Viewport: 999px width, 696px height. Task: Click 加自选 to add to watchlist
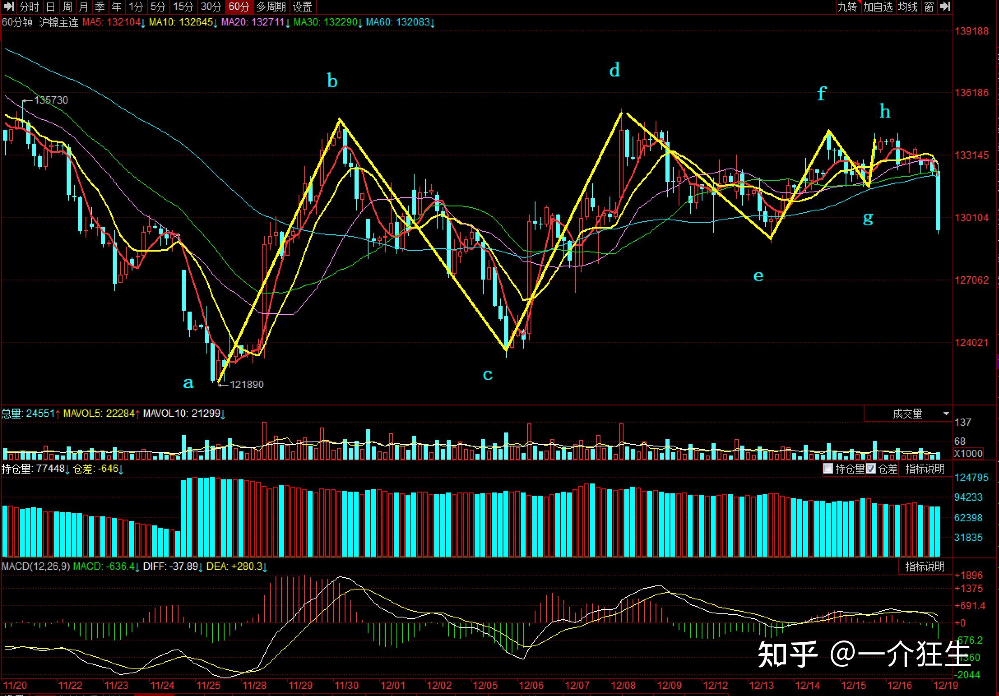point(878,7)
